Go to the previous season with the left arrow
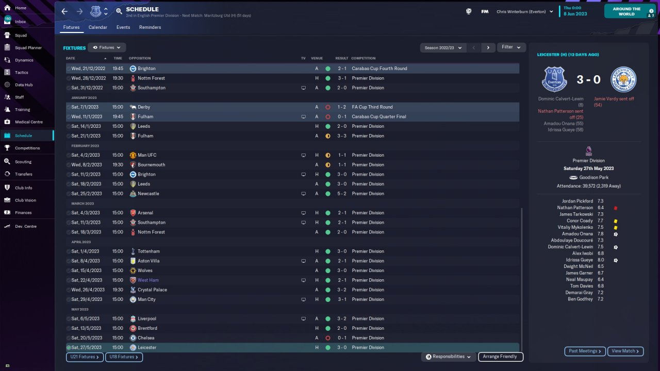This screenshot has height=371, width=660. 474,47
